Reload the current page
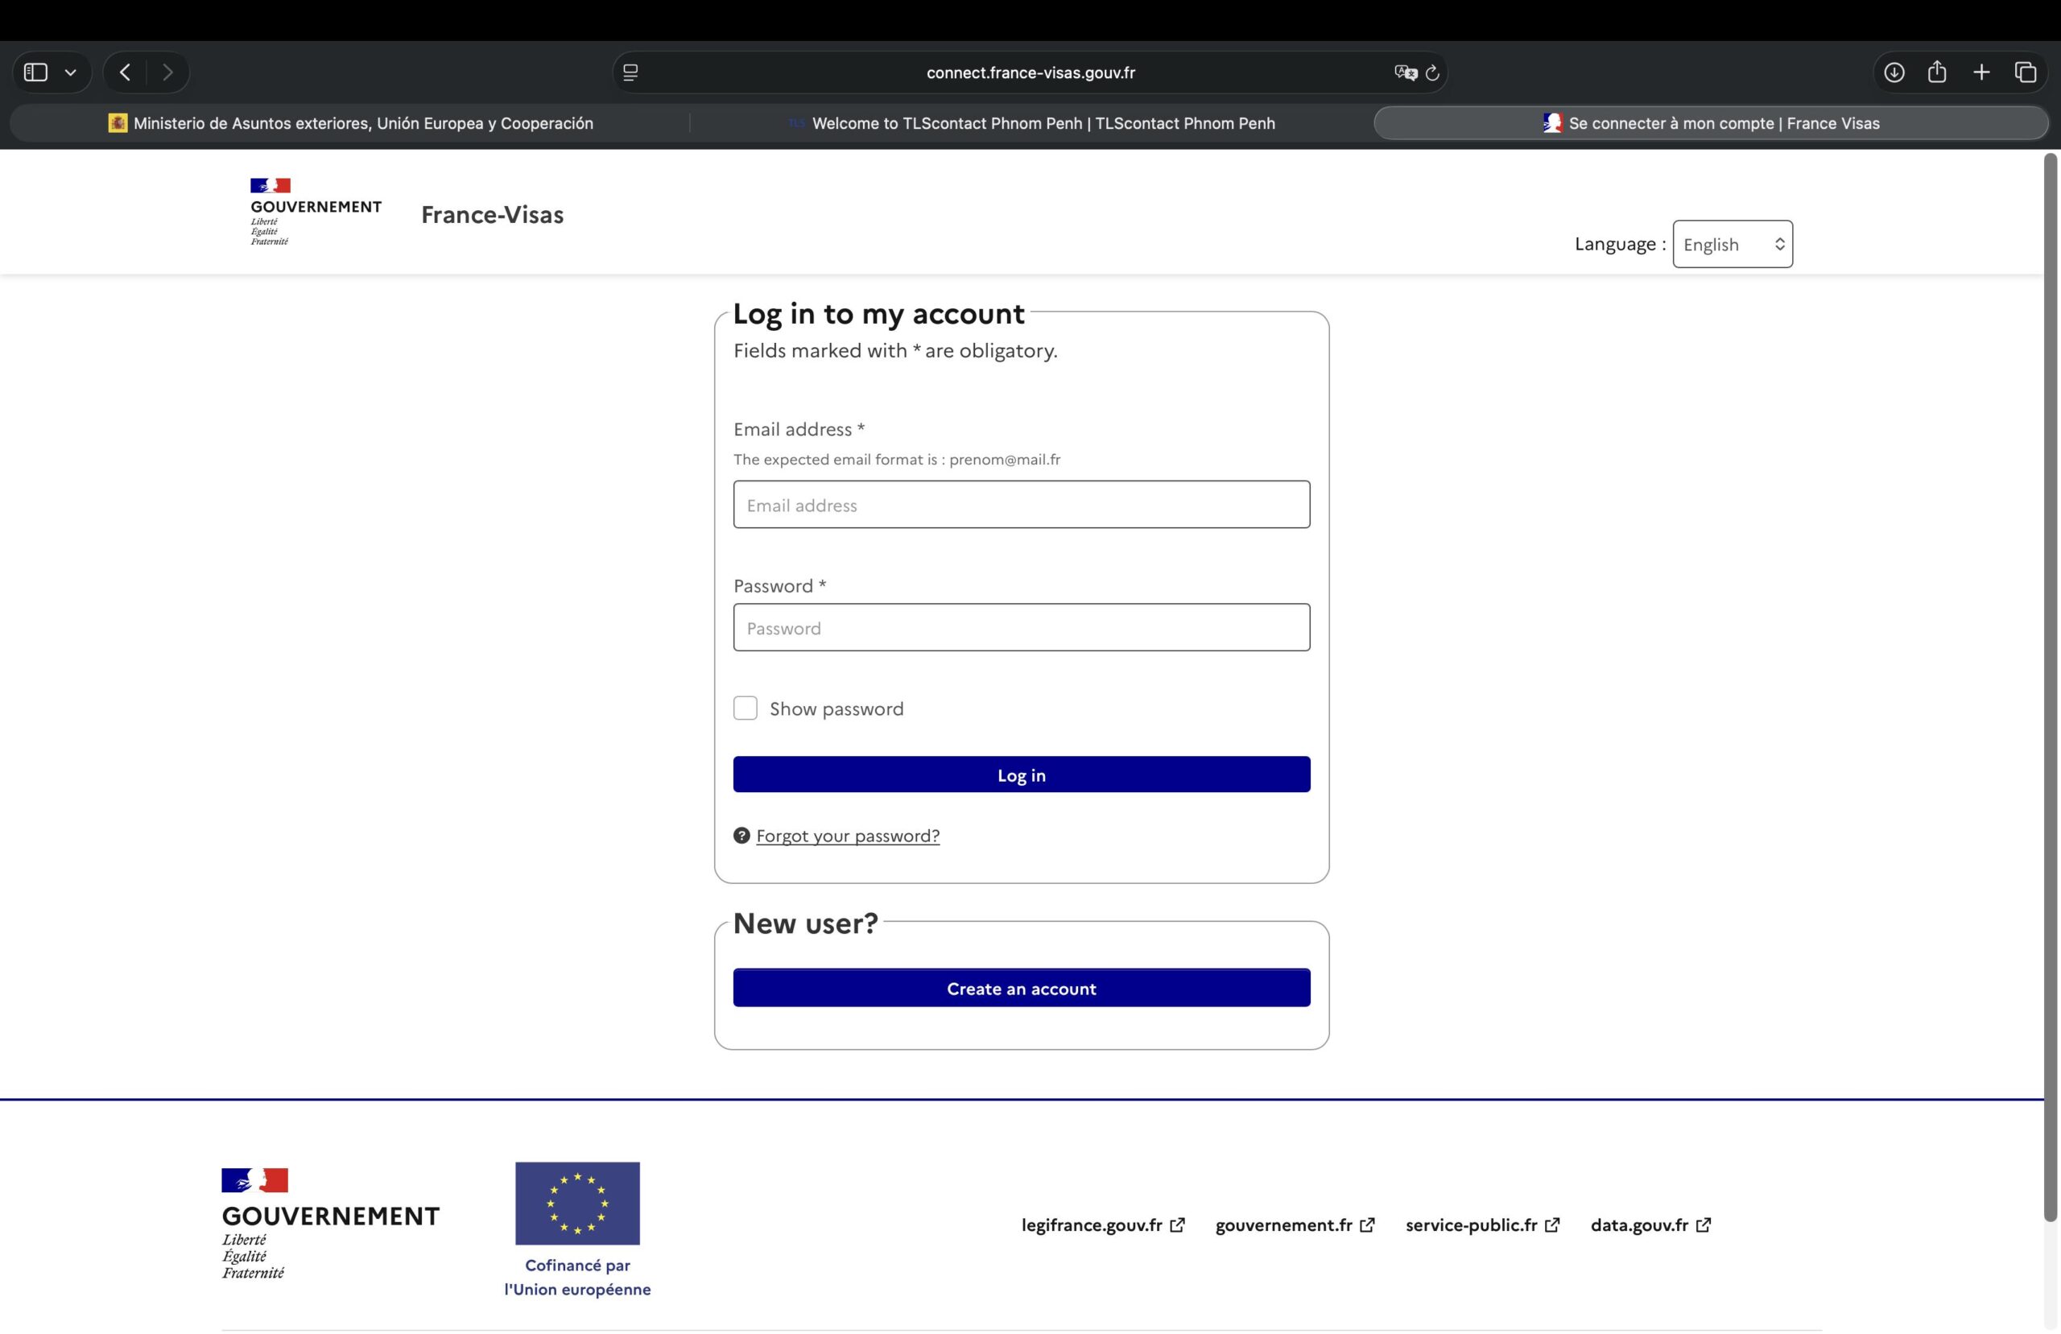The height and width of the screenshot is (1334, 2061). pyautogui.click(x=1433, y=72)
